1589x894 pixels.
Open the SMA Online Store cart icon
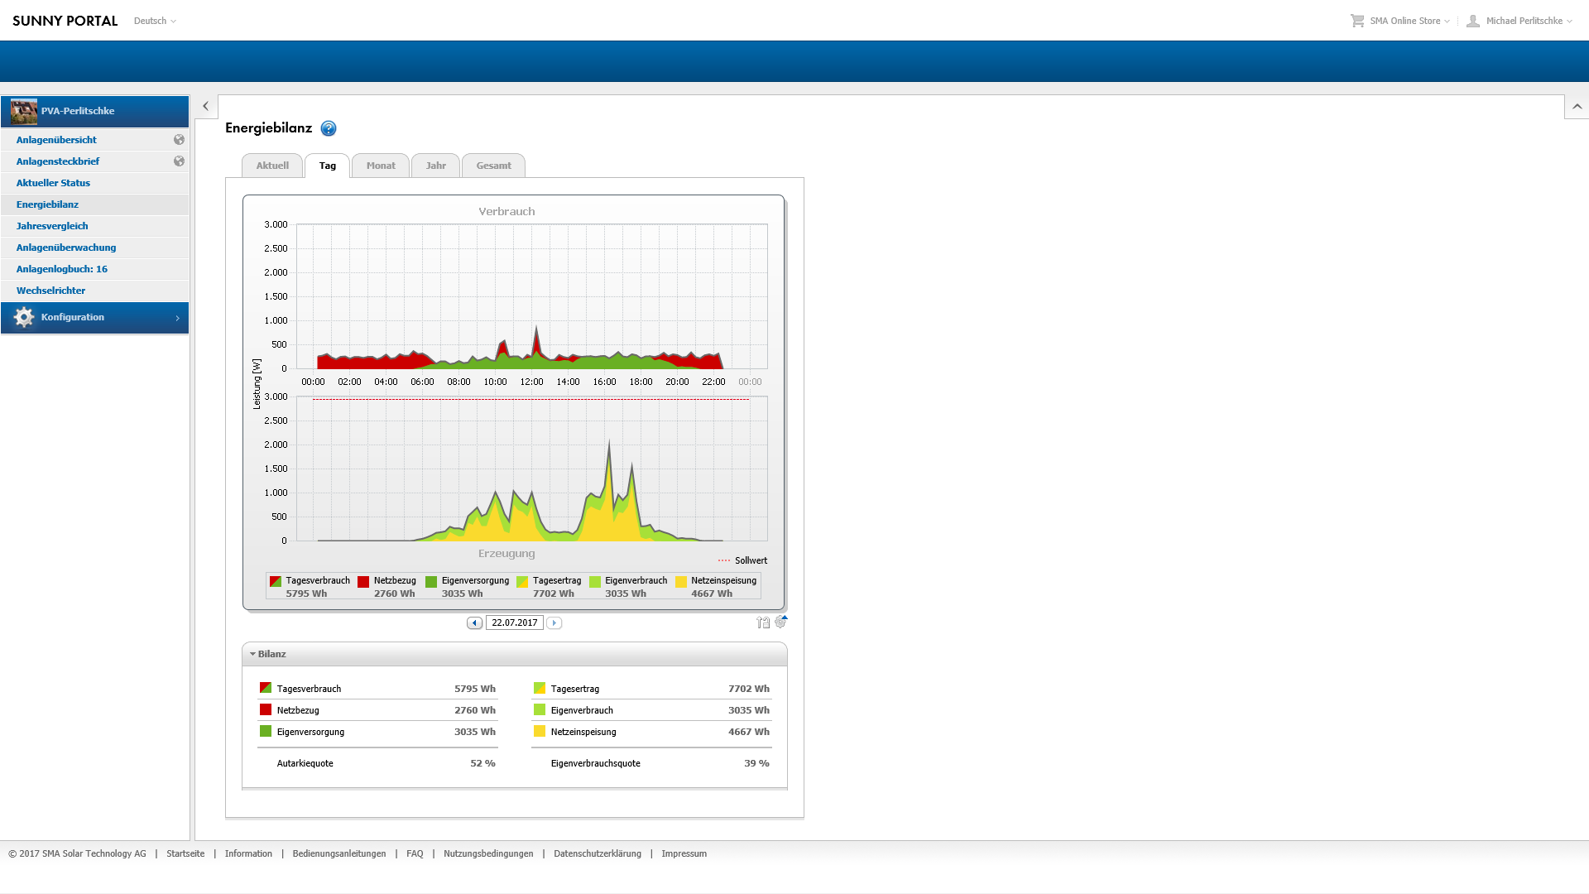coord(1357,21)
